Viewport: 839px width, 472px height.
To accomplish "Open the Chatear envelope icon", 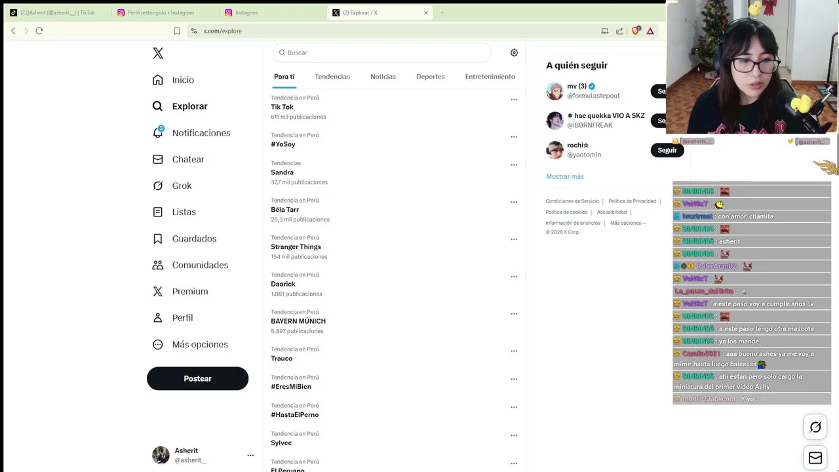I will point(157,159).
